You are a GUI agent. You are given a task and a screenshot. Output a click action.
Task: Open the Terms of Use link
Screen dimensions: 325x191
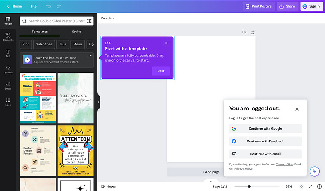tap(284, 164)
